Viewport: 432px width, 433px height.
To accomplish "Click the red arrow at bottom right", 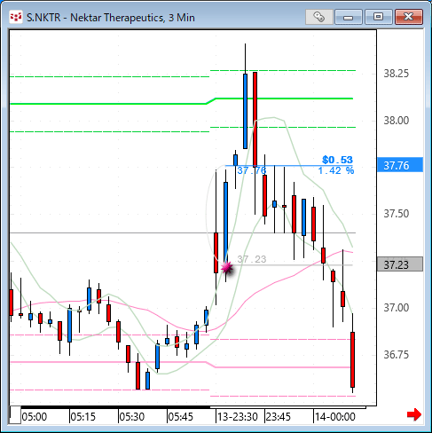I will 414,414.
